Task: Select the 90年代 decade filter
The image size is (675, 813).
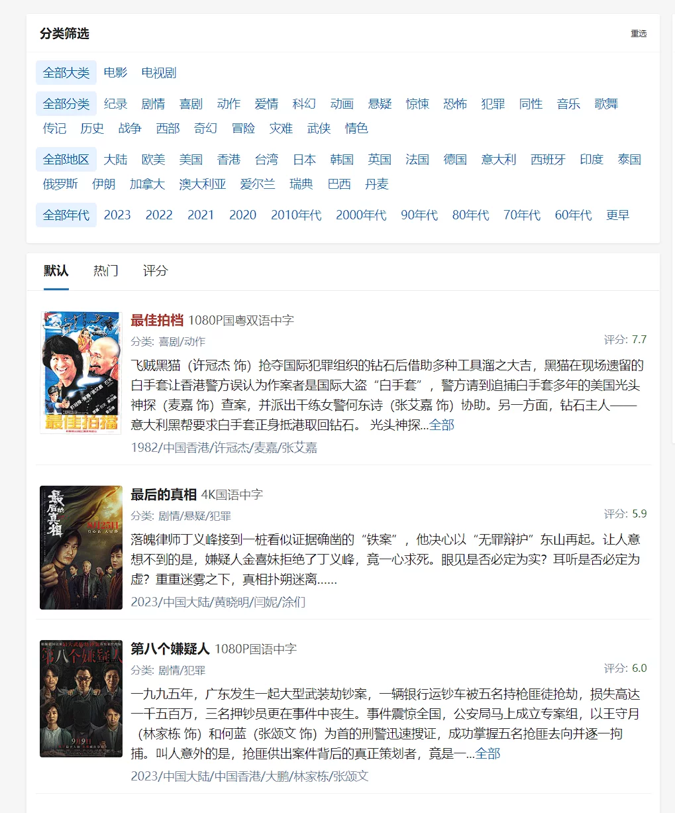Action: click(419, 215)
